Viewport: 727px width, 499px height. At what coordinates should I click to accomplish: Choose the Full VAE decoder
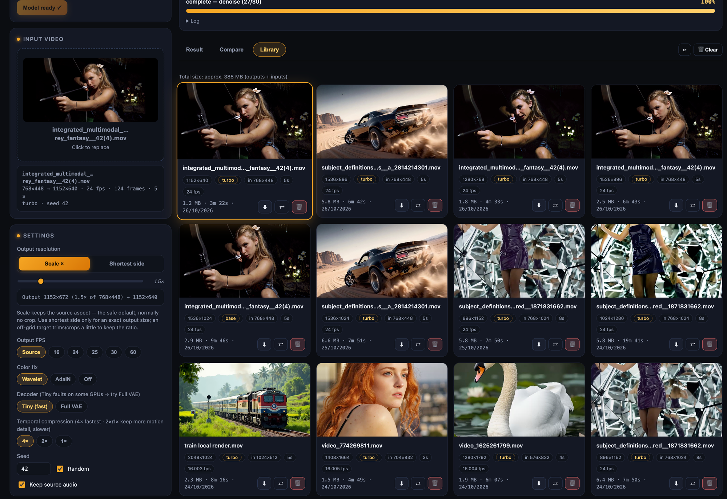pos(71,406)
